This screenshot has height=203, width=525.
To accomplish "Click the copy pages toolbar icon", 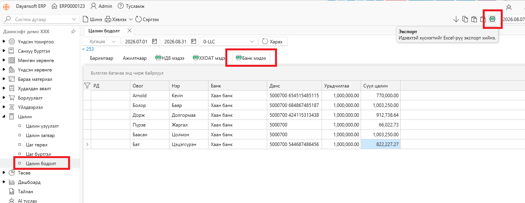I will 465,19.
